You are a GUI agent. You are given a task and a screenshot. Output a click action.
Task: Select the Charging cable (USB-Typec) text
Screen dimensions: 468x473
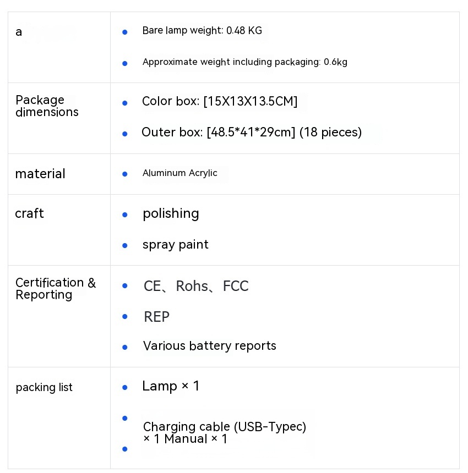click(x=224, y=427)
